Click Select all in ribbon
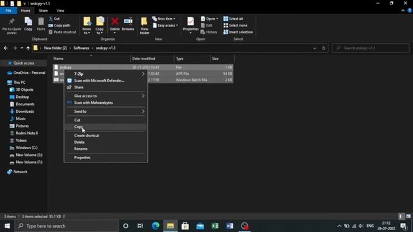413x232 pixels. pos(233,19)
